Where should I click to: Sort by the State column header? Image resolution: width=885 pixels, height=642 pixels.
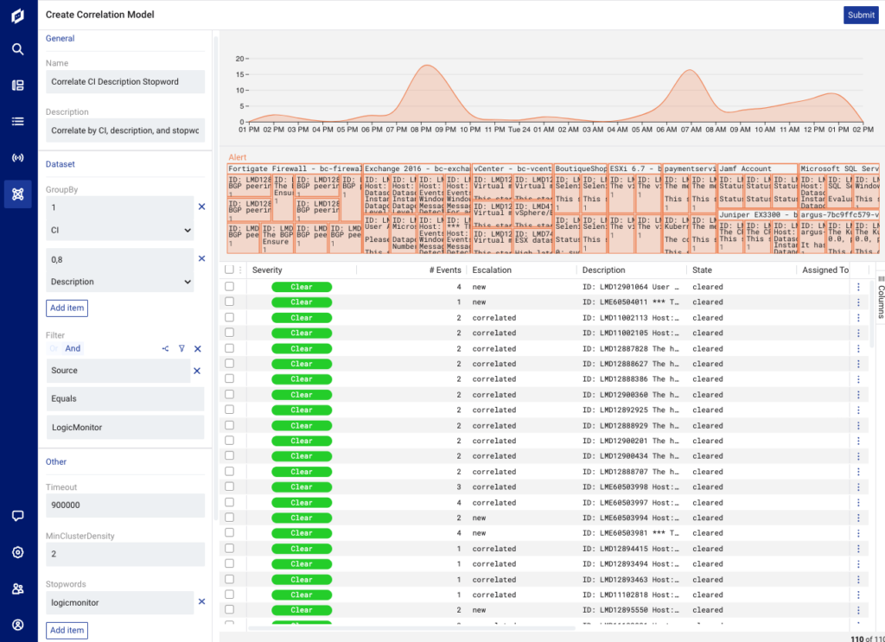click(702, 270)
